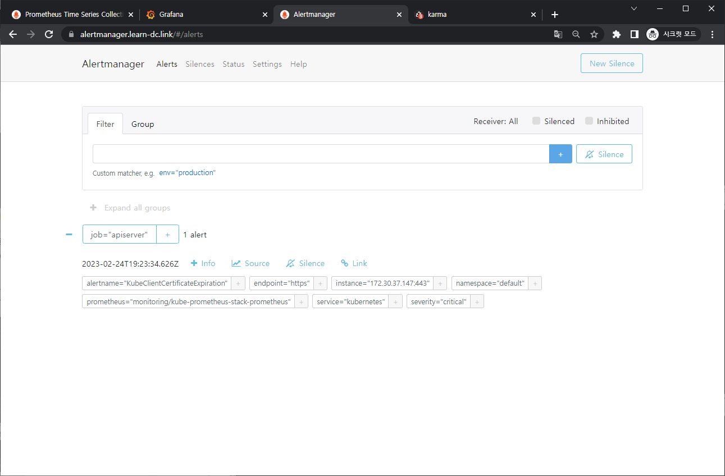Screen dimensions: 725x476
Task: Enable the Silenced checkbox
Action: (536, 121)
